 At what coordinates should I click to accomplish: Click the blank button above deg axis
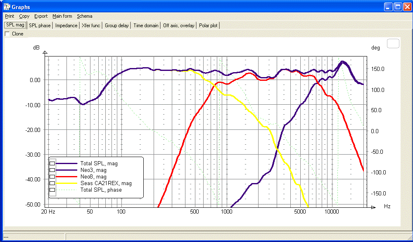point(393,43)
